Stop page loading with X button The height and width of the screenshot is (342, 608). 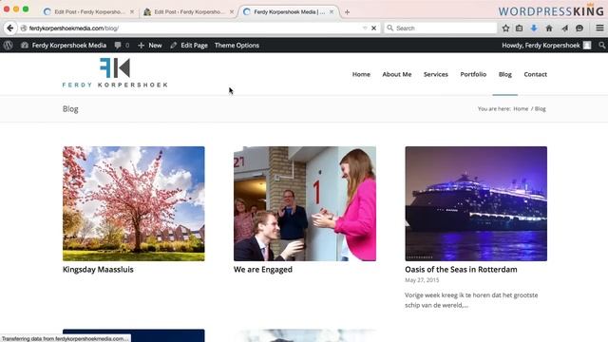tap(373, 28)
